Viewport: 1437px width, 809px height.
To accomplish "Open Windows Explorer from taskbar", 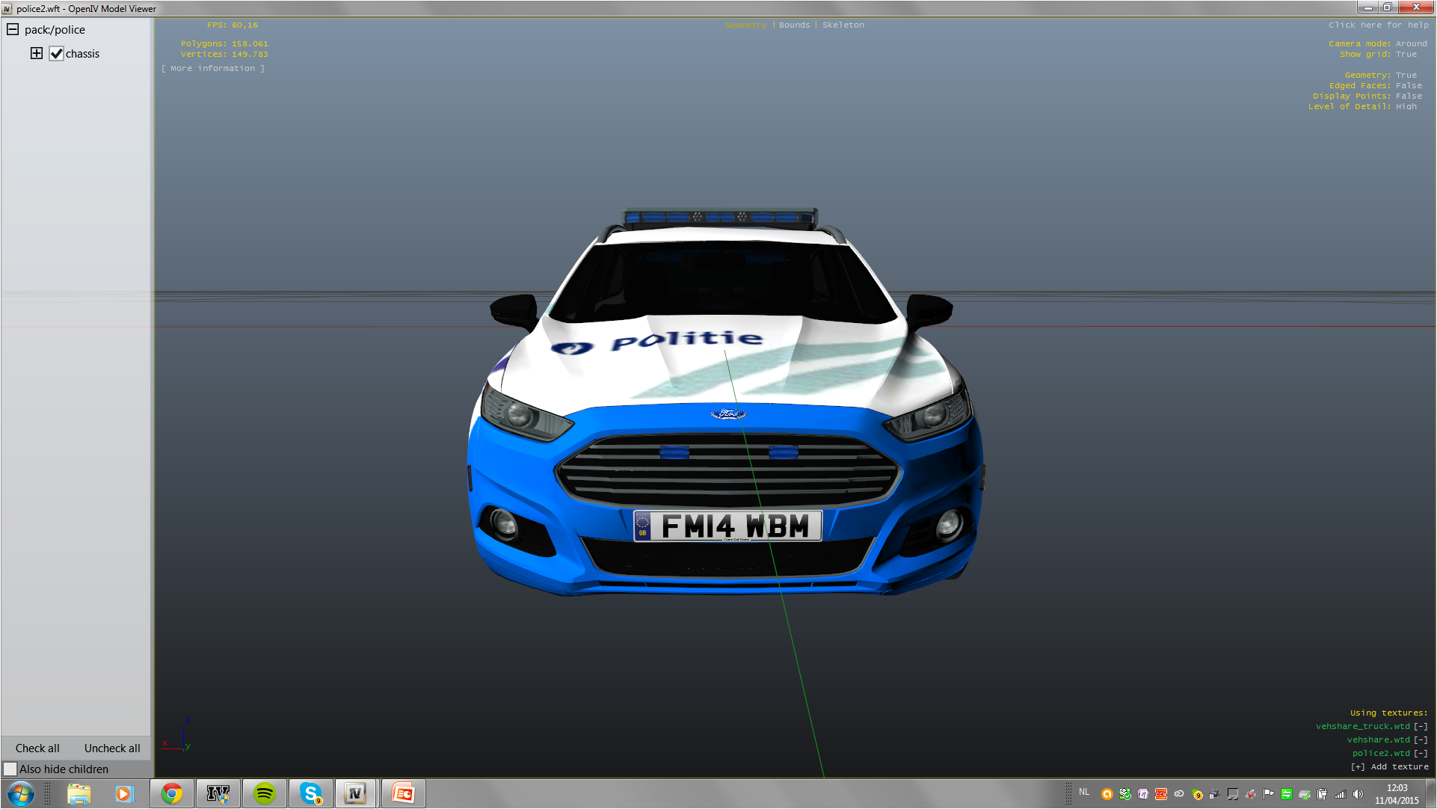I will click(79, 793).
